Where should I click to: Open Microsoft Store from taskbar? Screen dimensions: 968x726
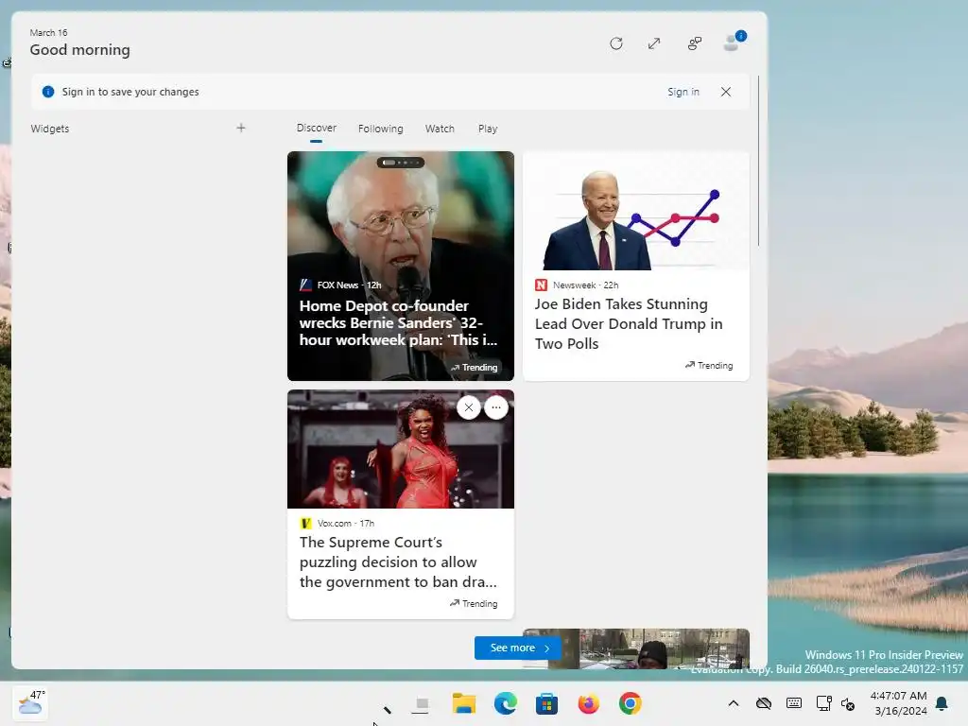[546, 703]
